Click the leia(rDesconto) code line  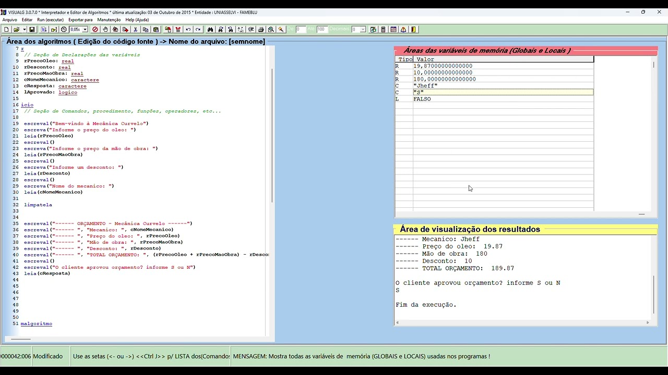47,173
